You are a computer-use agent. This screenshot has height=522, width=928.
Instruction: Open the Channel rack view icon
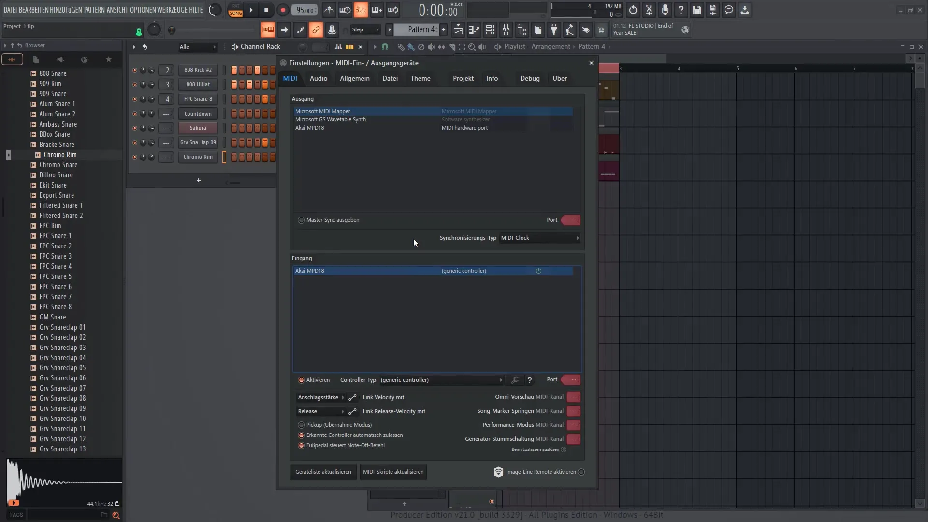point(490,30)
